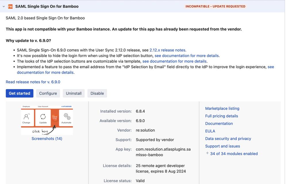Viewport: 287px width, 184px height.
Task: Click the 25 remote agent developer license text
Action: (161, 169)
